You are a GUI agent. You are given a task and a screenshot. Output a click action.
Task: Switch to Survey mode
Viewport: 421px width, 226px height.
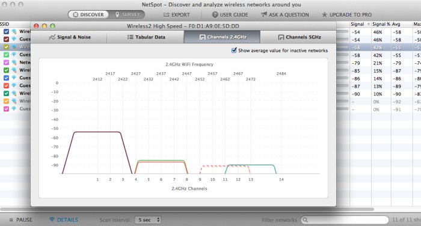pyautogui.click(x=127, y=14)
